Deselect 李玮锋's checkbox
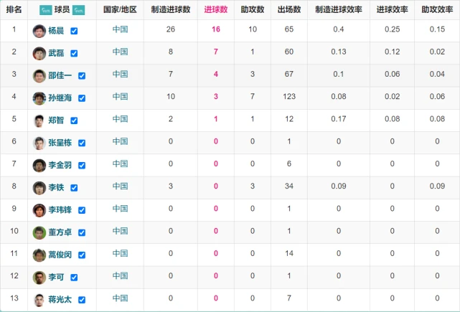The width and height of the screenshot is (460, 312). (x=82, y=210)
